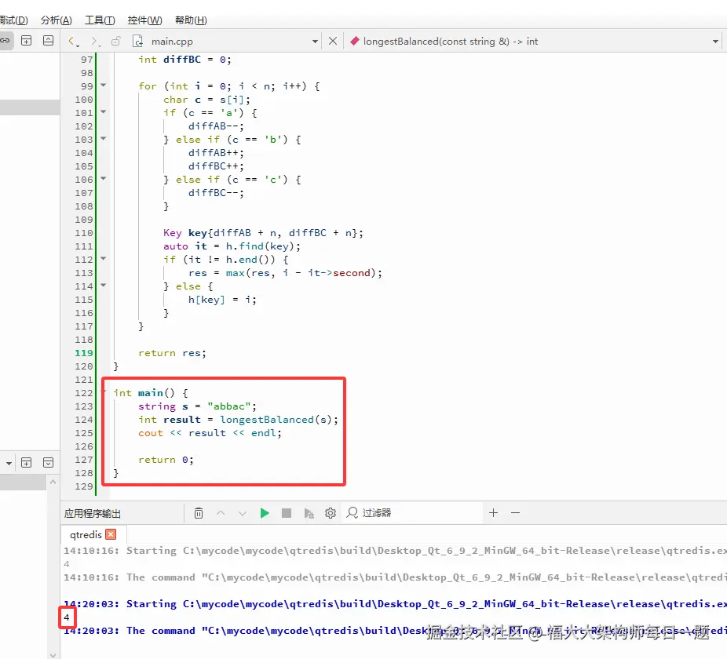Collapse the else block at line 114

[104, 286]
